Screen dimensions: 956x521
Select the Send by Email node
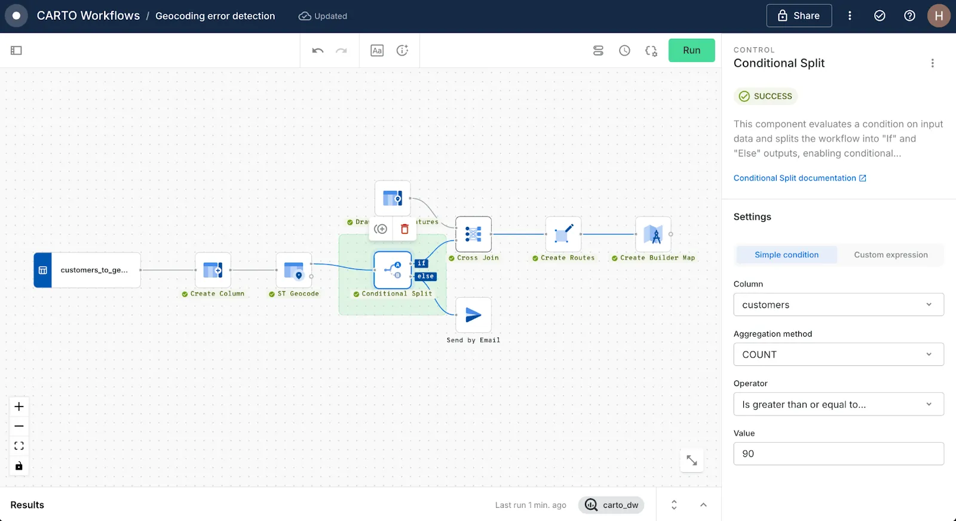[x=473, y=315]
